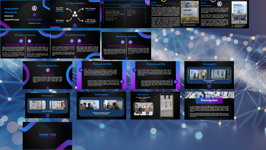Click the right chevrons on Pembahasan slide
This screenshot has width=266, height=150.
102,2
